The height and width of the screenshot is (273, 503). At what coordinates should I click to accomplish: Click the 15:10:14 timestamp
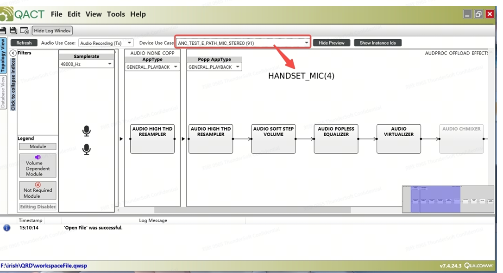click(x=29, y=228)
